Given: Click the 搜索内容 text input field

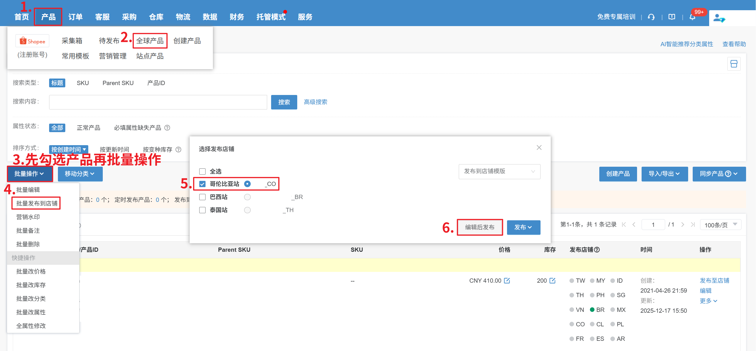Looking at the screenshot, I should click(x=158, y=102).
